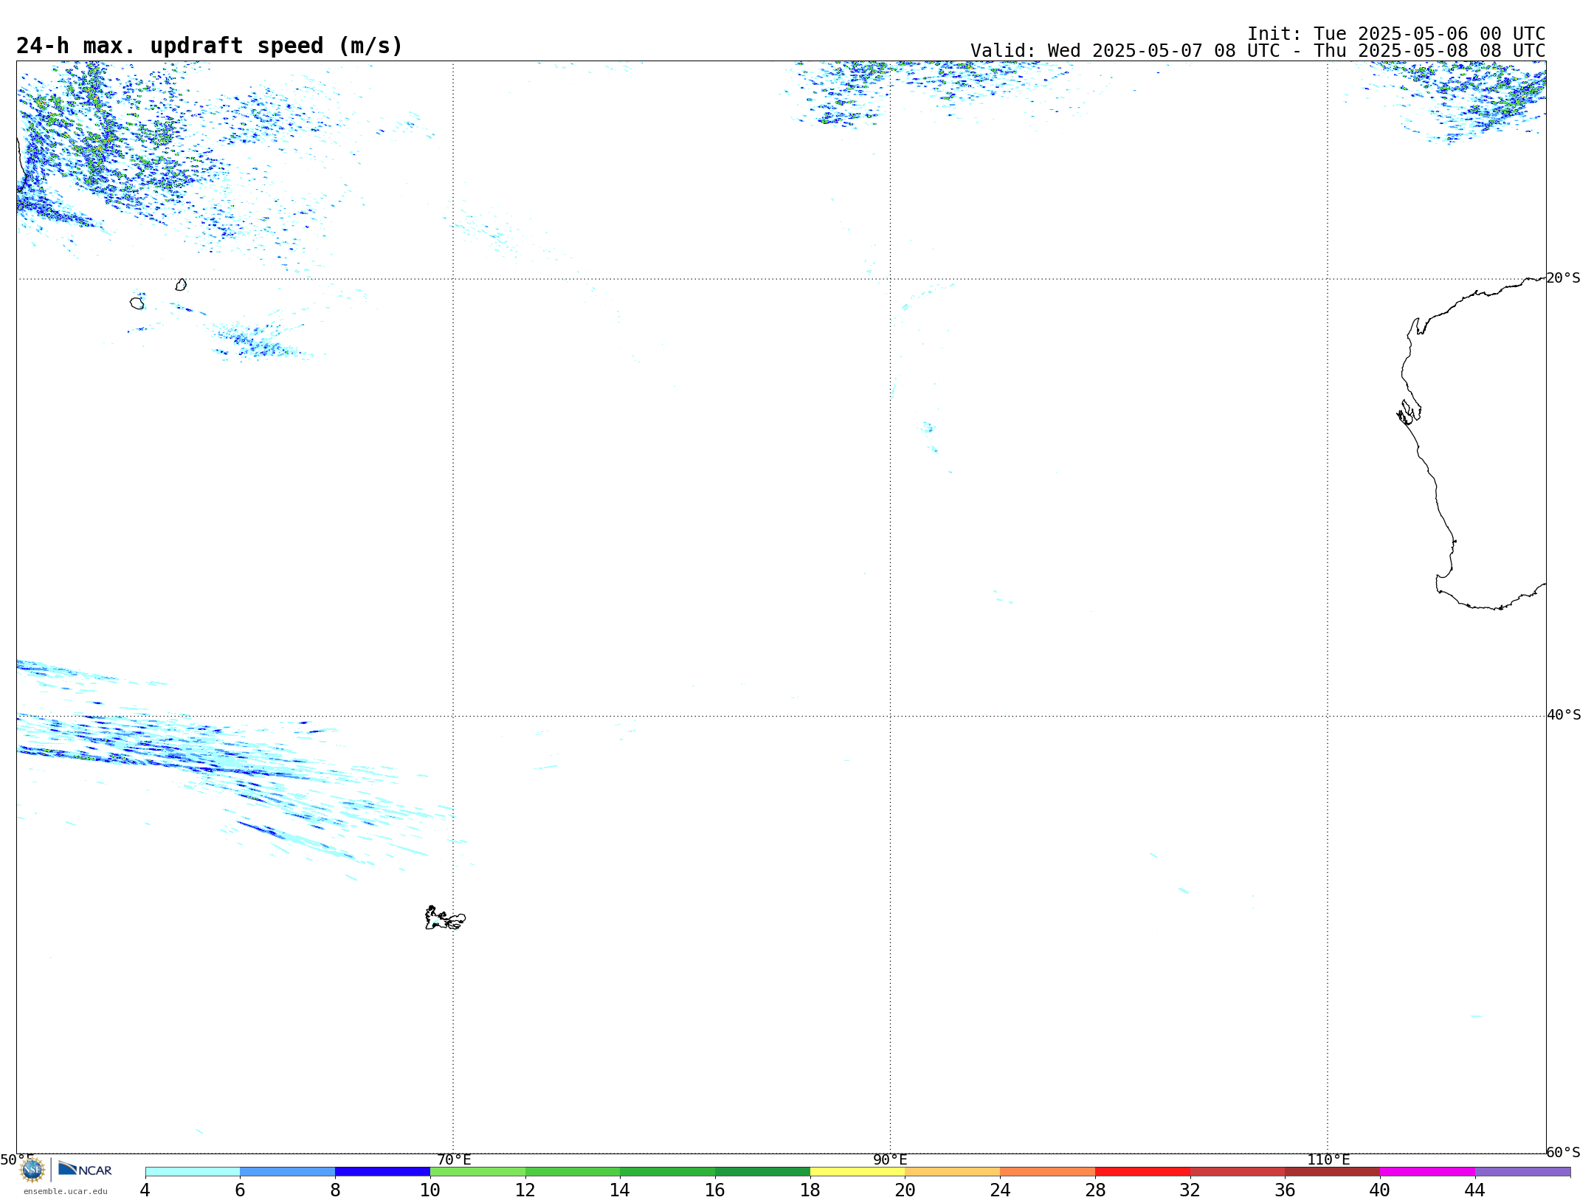Select the dark green 16-18 color swatch
The height and width of the screenshot is (1200, 1594).
pos(762,1172)
